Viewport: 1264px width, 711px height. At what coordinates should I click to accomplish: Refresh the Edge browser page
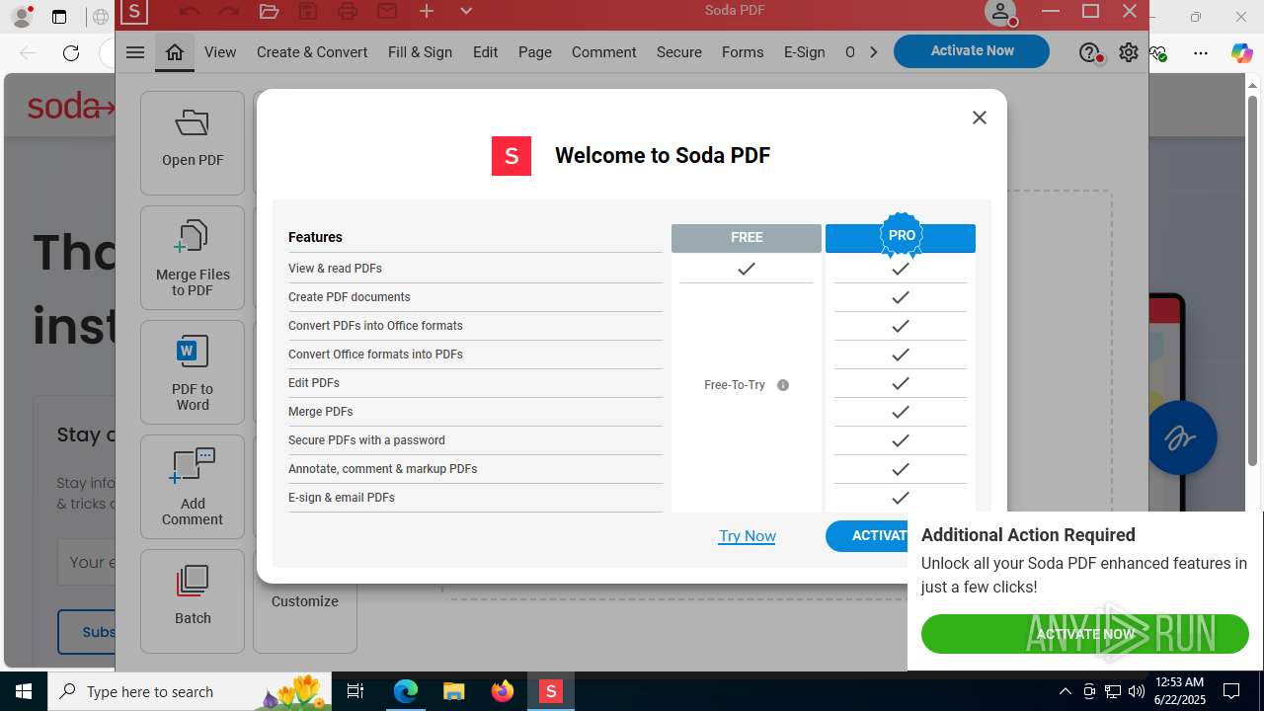(x=71, y=53)
